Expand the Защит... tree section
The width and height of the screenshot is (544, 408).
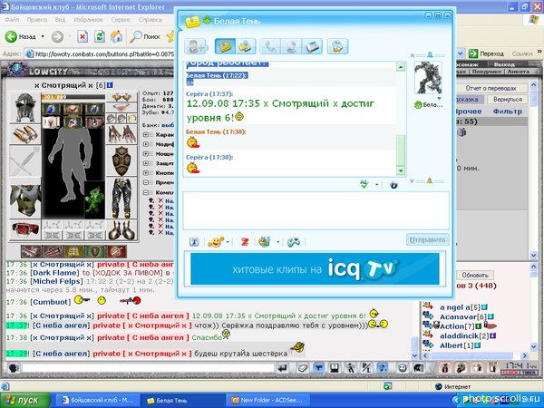point(146,163)
